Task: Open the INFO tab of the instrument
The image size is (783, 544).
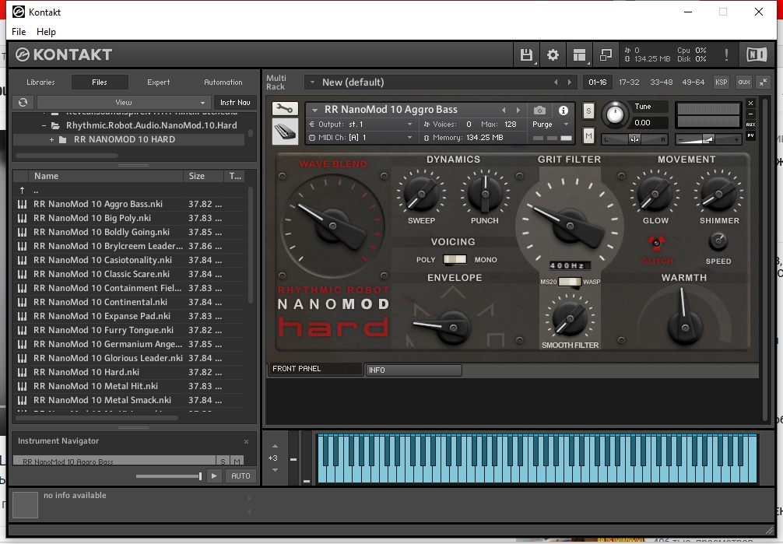Action: point(413,370)
